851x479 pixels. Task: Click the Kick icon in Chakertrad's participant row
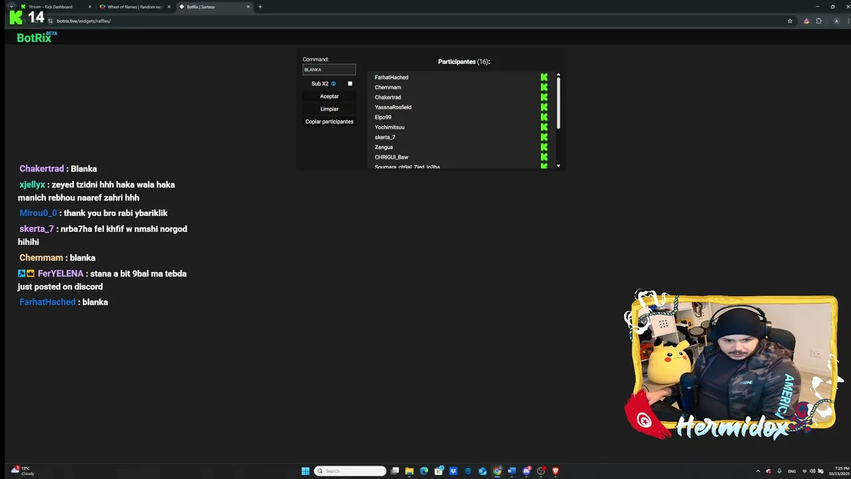(x=544, y=97)
